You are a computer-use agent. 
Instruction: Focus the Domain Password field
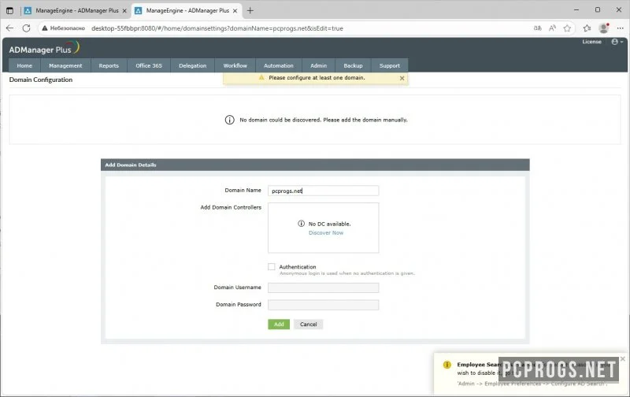click(324, 305)
